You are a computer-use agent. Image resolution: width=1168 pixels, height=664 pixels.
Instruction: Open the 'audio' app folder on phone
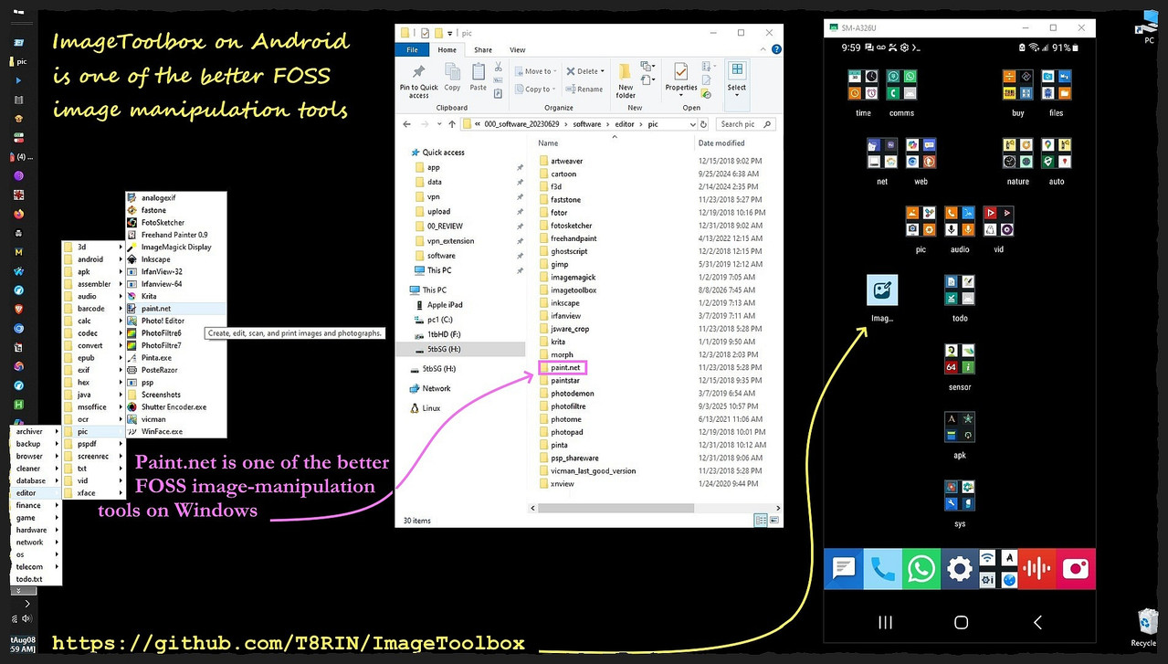point(960,221)
